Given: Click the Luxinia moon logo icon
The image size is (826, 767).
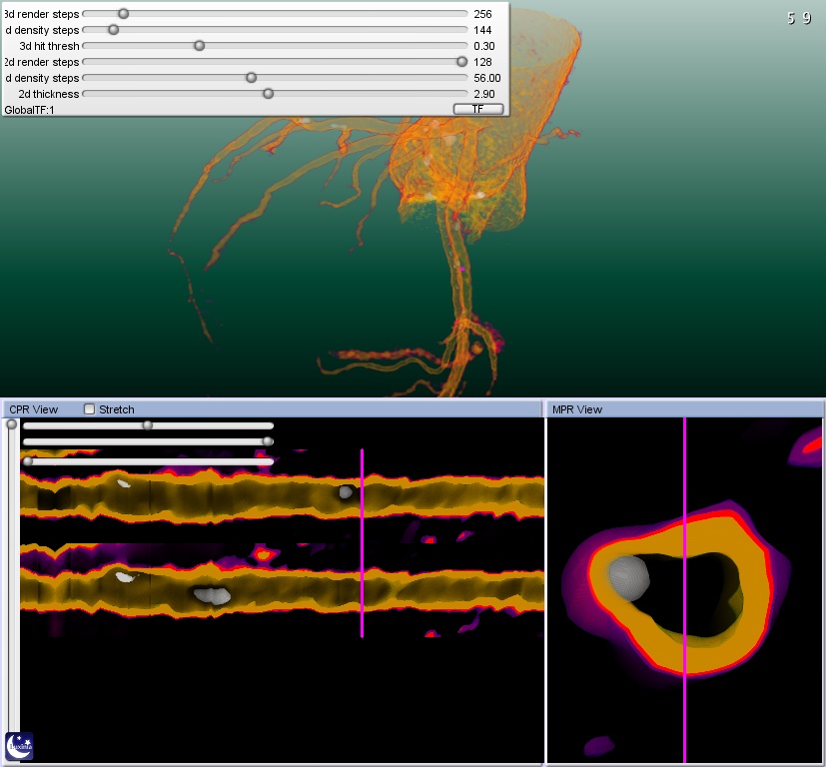Looking at the screenshot, I should (x=20, y=745).
